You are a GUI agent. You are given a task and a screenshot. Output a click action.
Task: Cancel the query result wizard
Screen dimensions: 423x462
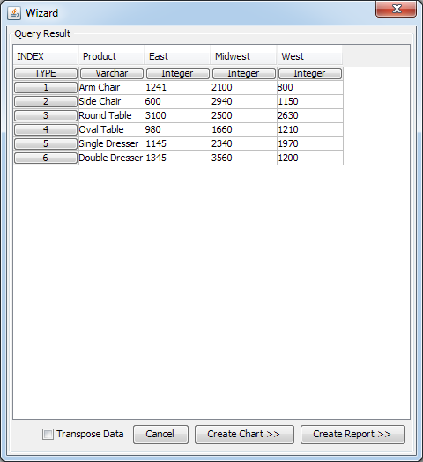click(160, 434)
